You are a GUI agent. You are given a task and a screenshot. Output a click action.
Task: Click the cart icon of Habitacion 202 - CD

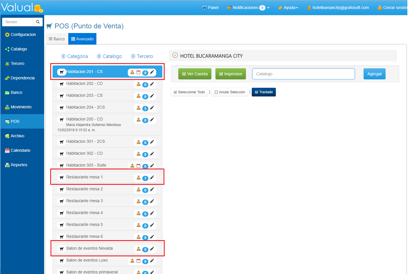pos(62,84)
